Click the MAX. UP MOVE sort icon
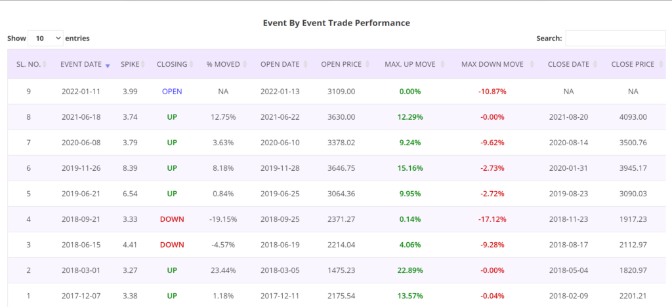 click(x=442, y=65)
